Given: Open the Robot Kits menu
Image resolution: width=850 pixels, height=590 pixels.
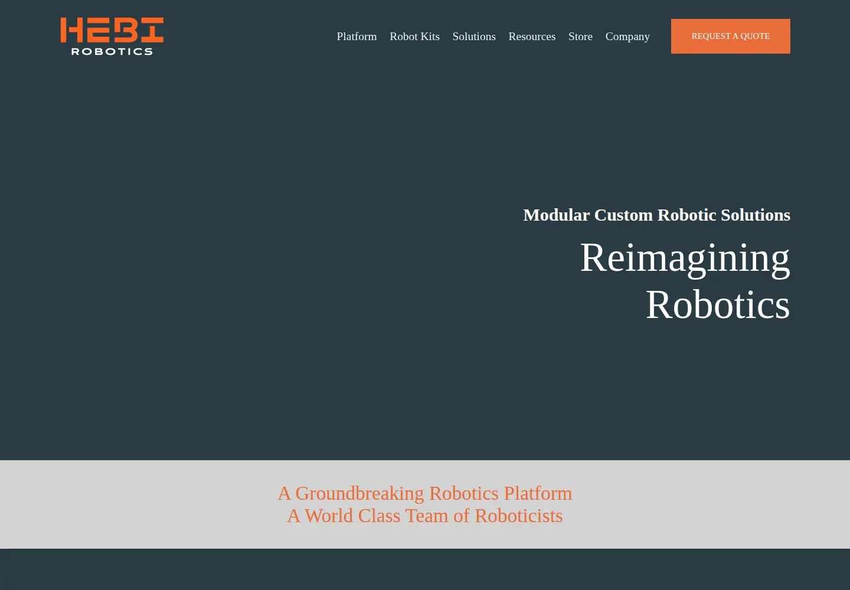Looking at the screenshot, I should (414, 37).
